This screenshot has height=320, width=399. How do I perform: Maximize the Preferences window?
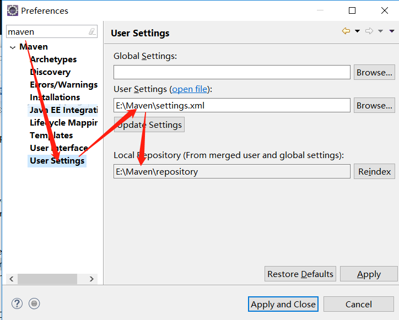click(352, 10)
